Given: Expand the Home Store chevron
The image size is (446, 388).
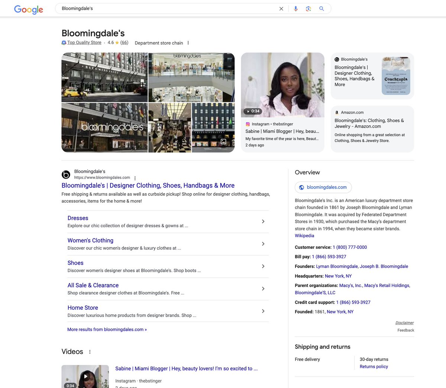Looking at the screenshot, I should 263,311.
